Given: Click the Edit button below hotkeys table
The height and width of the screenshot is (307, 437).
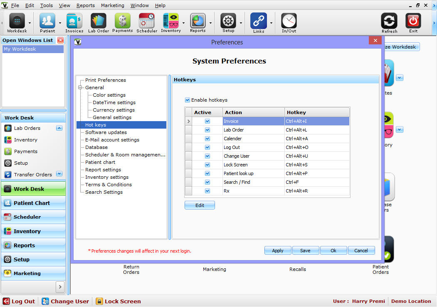Looking at the screenshot, I should [x=200, y=205].
